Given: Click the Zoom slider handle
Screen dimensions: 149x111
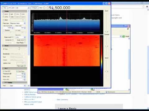Looking at the screenshot, I should 106,31.
